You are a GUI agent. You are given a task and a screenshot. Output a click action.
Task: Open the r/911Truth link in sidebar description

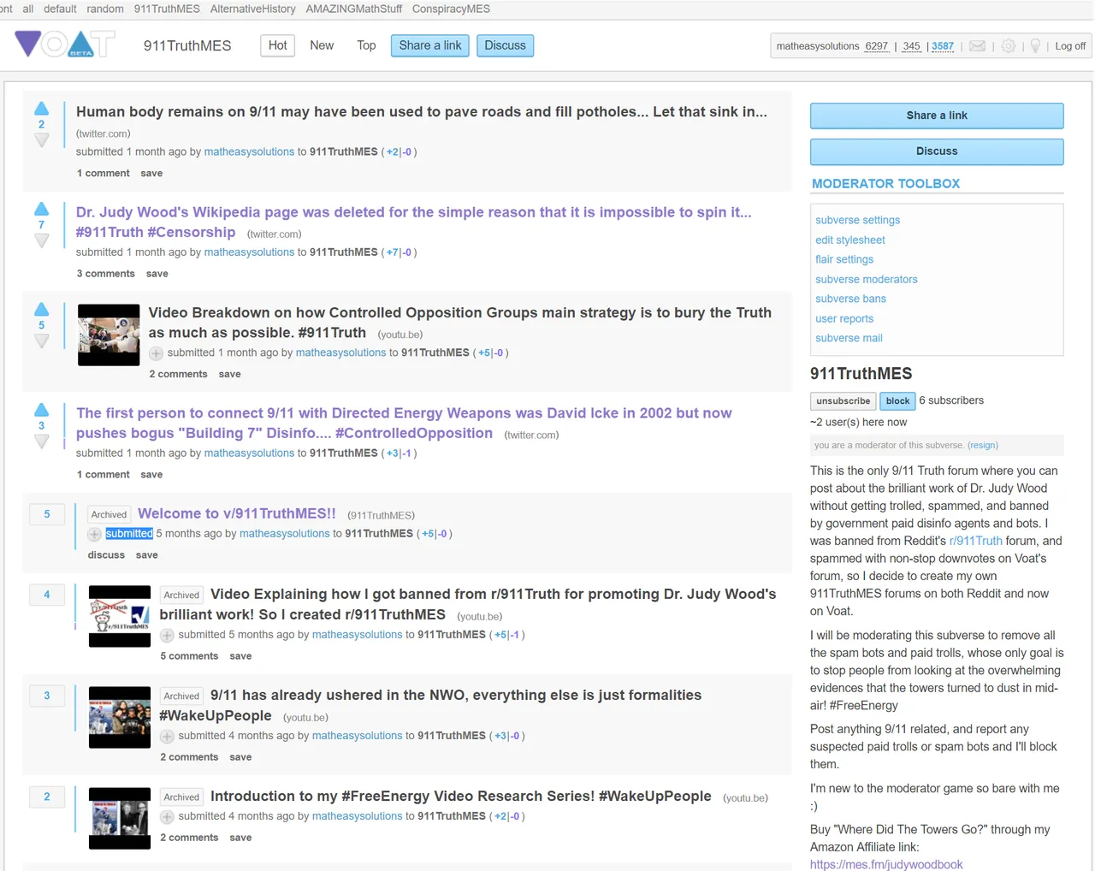pos(975,541)
